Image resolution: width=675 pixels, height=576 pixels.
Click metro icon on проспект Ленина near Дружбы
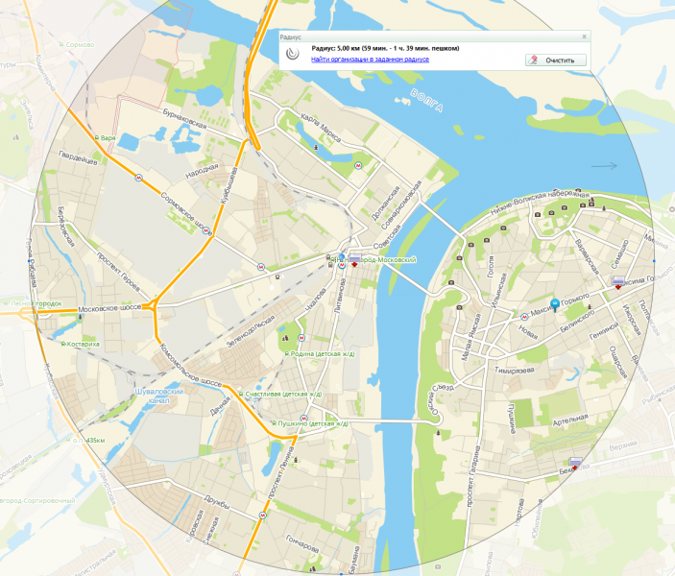click(262, 515)
